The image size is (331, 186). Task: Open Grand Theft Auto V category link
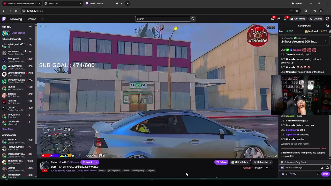pyautogui.click(x=87, y=171)
